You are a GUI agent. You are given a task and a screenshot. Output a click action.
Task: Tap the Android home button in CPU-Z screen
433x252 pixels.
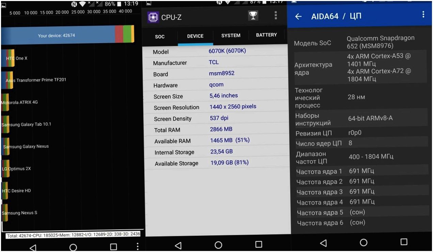[218, 245]
